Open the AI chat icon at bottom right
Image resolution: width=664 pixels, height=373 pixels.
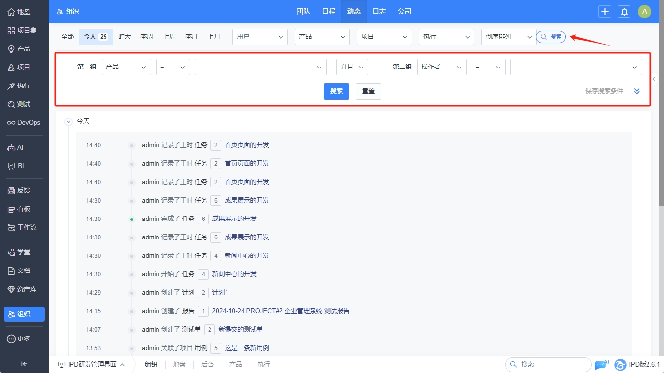(x=601, y=364)
